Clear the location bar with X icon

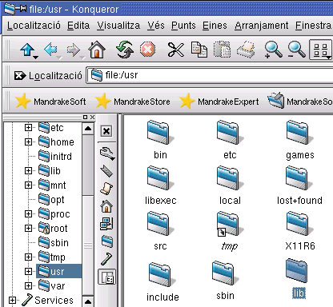20,76
